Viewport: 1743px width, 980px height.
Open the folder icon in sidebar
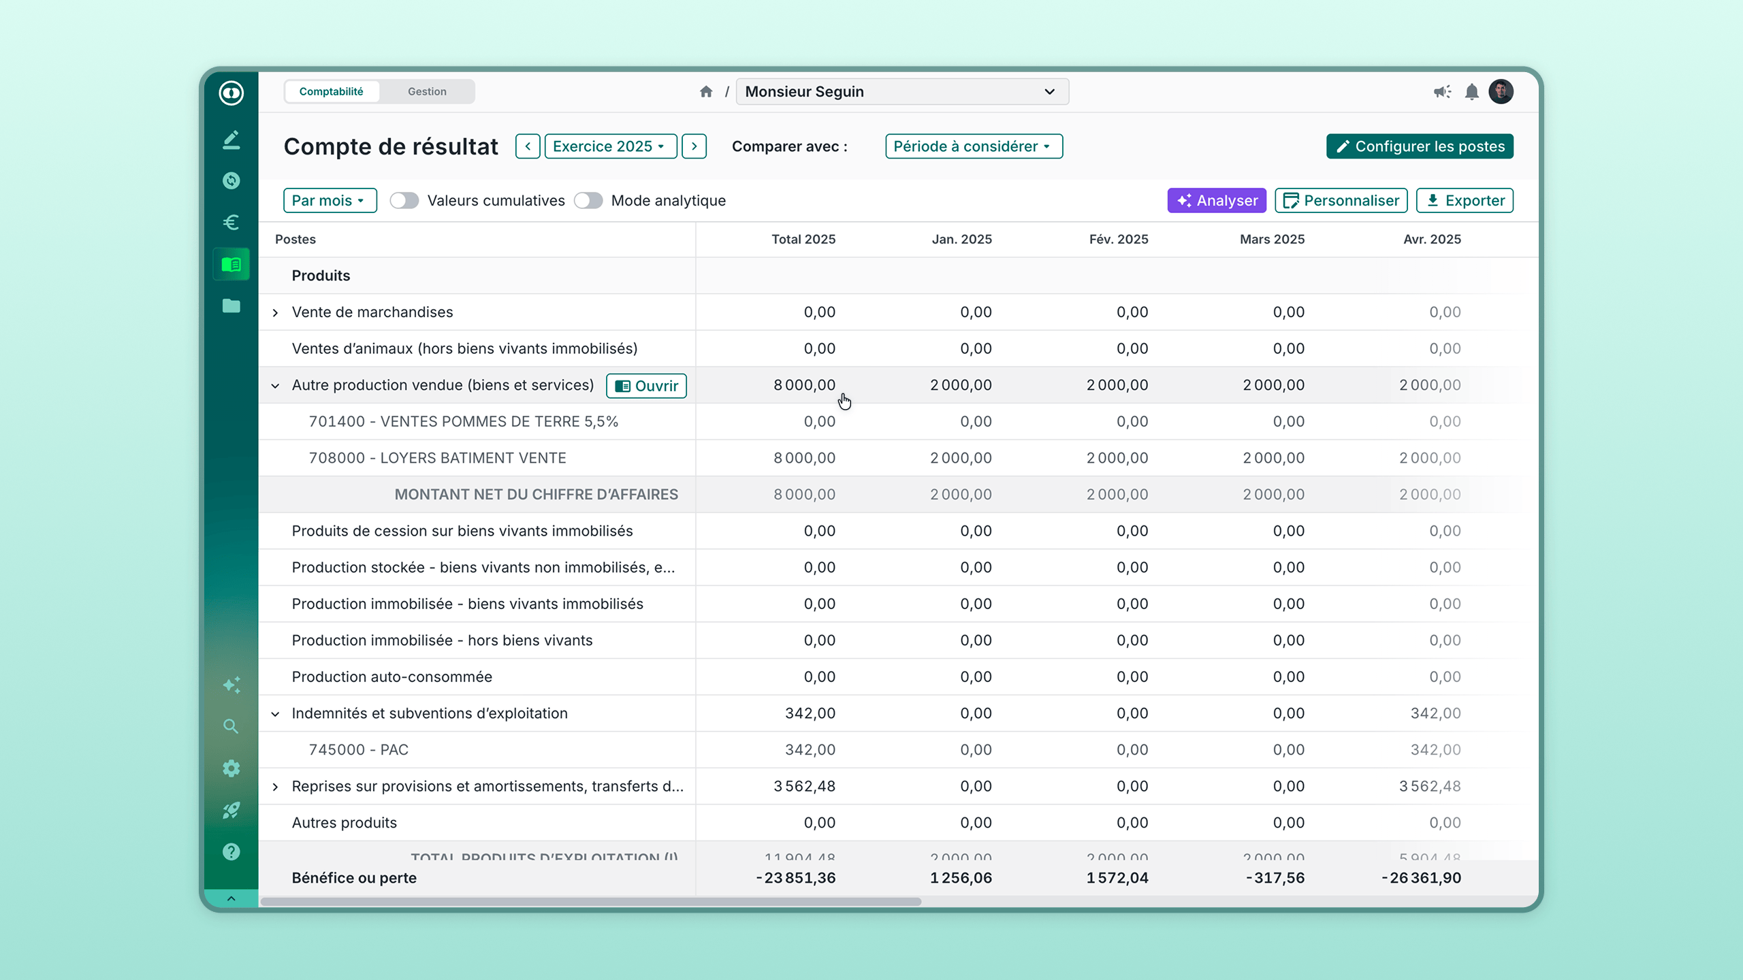click(231, 306)
